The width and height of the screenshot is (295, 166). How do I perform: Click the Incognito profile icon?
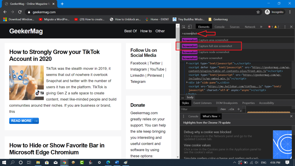[x=267, y=12]
